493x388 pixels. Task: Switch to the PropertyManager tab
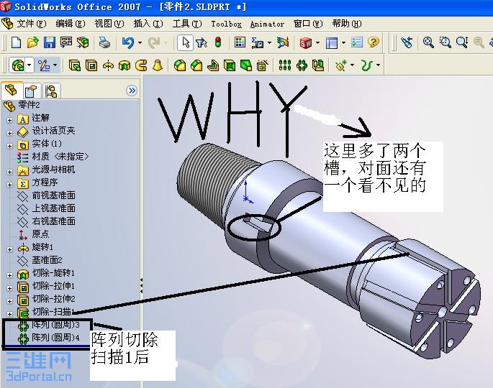coord(32,91)
